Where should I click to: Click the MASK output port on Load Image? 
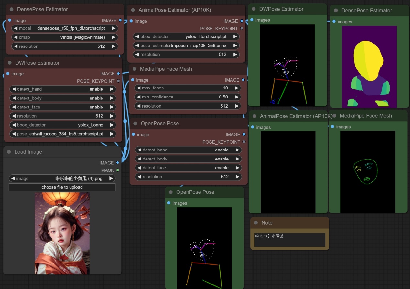118,170
